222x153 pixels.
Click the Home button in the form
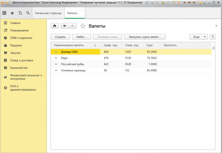[54, 26]
